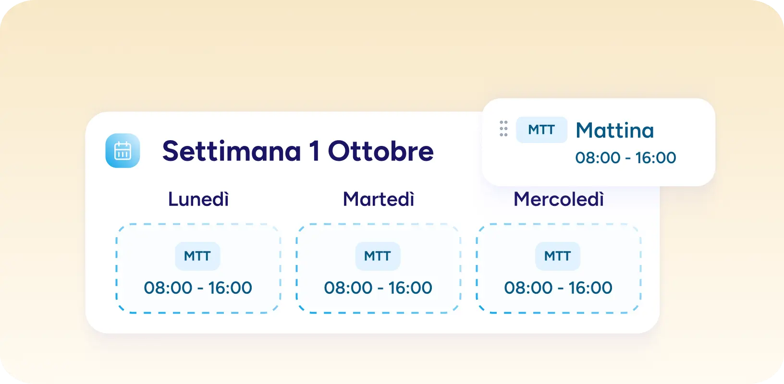The image size is (784, 384).
Task: Click the MTT badge under Mercoledì
Action: pos(557,256)
